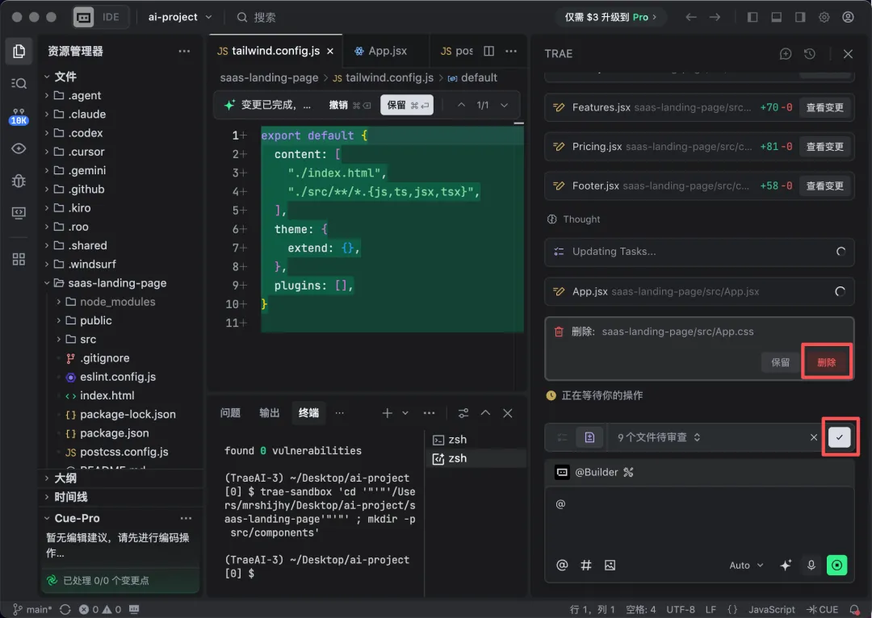Click the IDE mode logo icon
The image size is (872, 618).
pos(83,17)
